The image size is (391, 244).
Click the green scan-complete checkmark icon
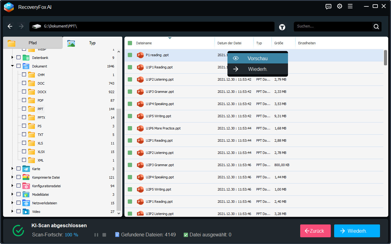click(18, 231)
